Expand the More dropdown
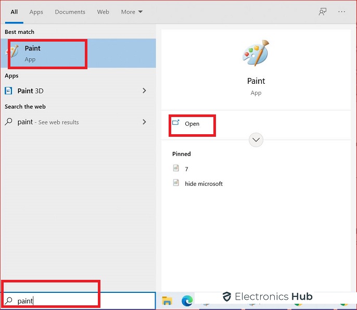357x310 pixels. (132, 12)
